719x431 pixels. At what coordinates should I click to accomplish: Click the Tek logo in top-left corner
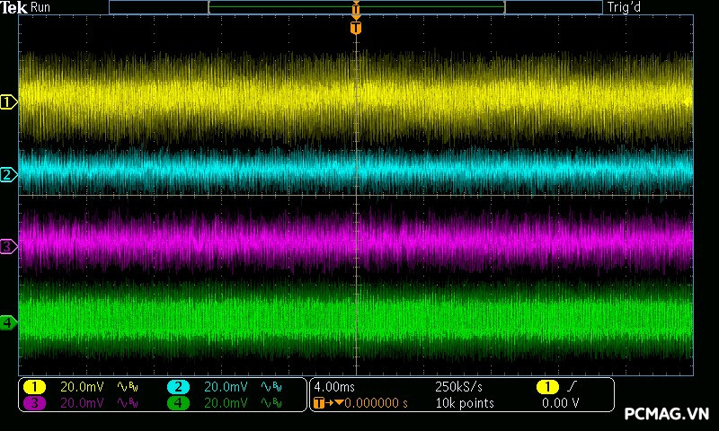14,8
